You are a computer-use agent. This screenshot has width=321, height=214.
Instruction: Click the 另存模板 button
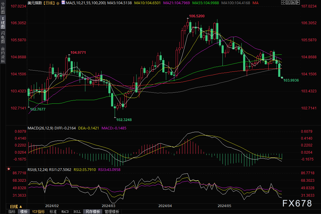tap(93, 212)
